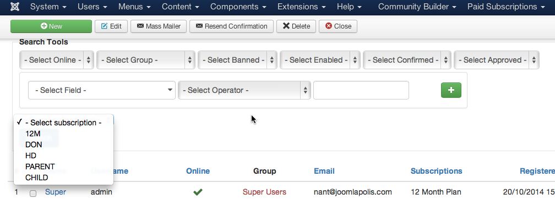The height and width of the screenshot is (199, 555).
Task: Open the Select Operator dropdown
Action: coord(244,90)
